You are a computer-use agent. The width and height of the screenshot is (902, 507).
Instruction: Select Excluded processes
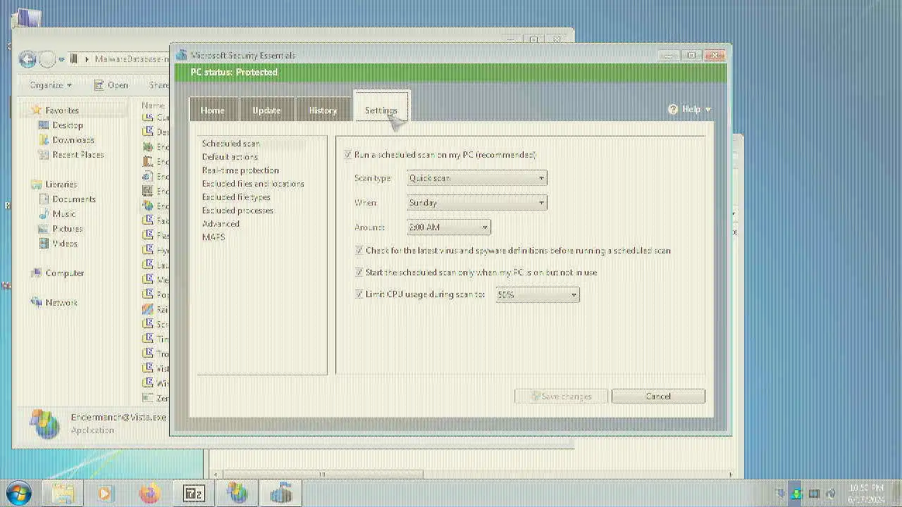237,211
